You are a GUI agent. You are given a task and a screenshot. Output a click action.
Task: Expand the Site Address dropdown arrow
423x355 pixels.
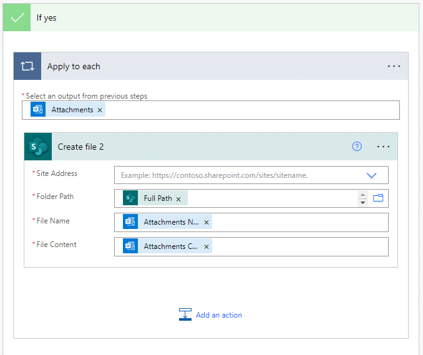(372, 175)
